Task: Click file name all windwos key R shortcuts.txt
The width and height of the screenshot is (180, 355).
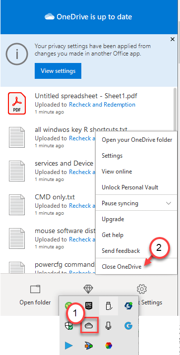Action: click(81, 130)
